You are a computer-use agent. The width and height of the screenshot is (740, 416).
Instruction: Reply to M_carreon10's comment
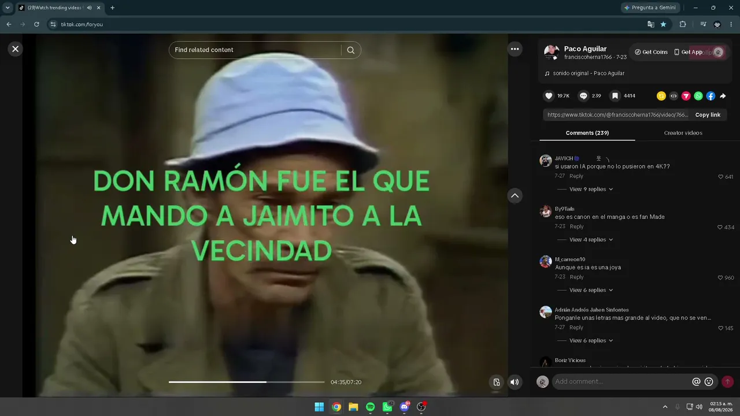[576, 277]
